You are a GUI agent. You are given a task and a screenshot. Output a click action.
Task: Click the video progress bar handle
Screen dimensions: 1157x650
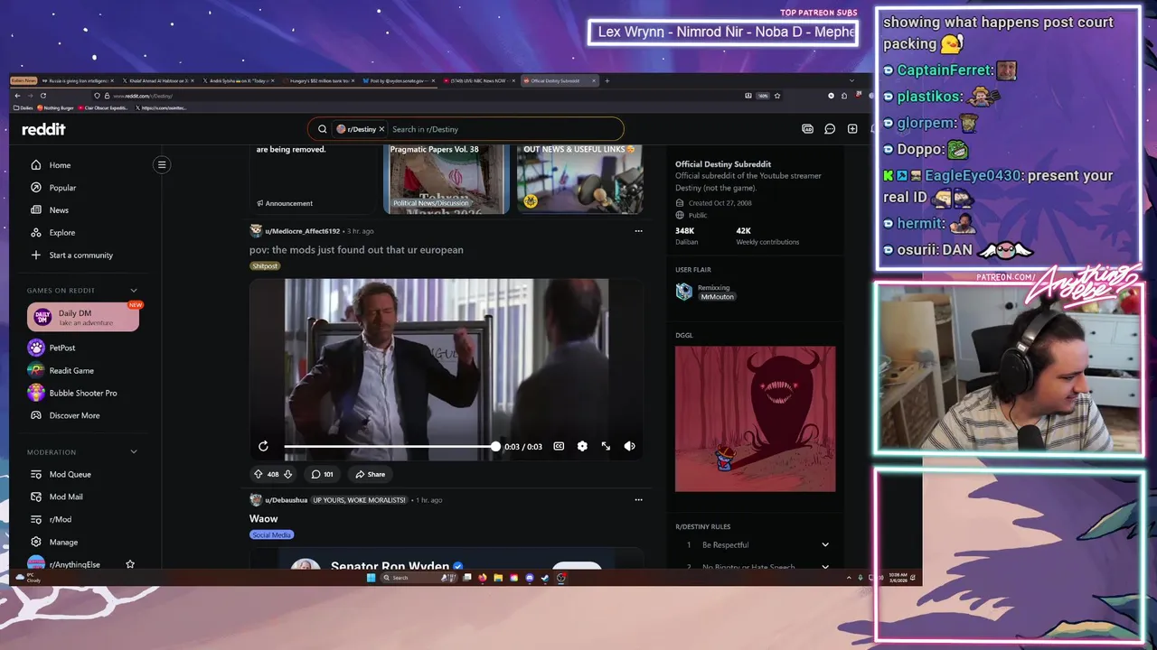tap(495, 446)
